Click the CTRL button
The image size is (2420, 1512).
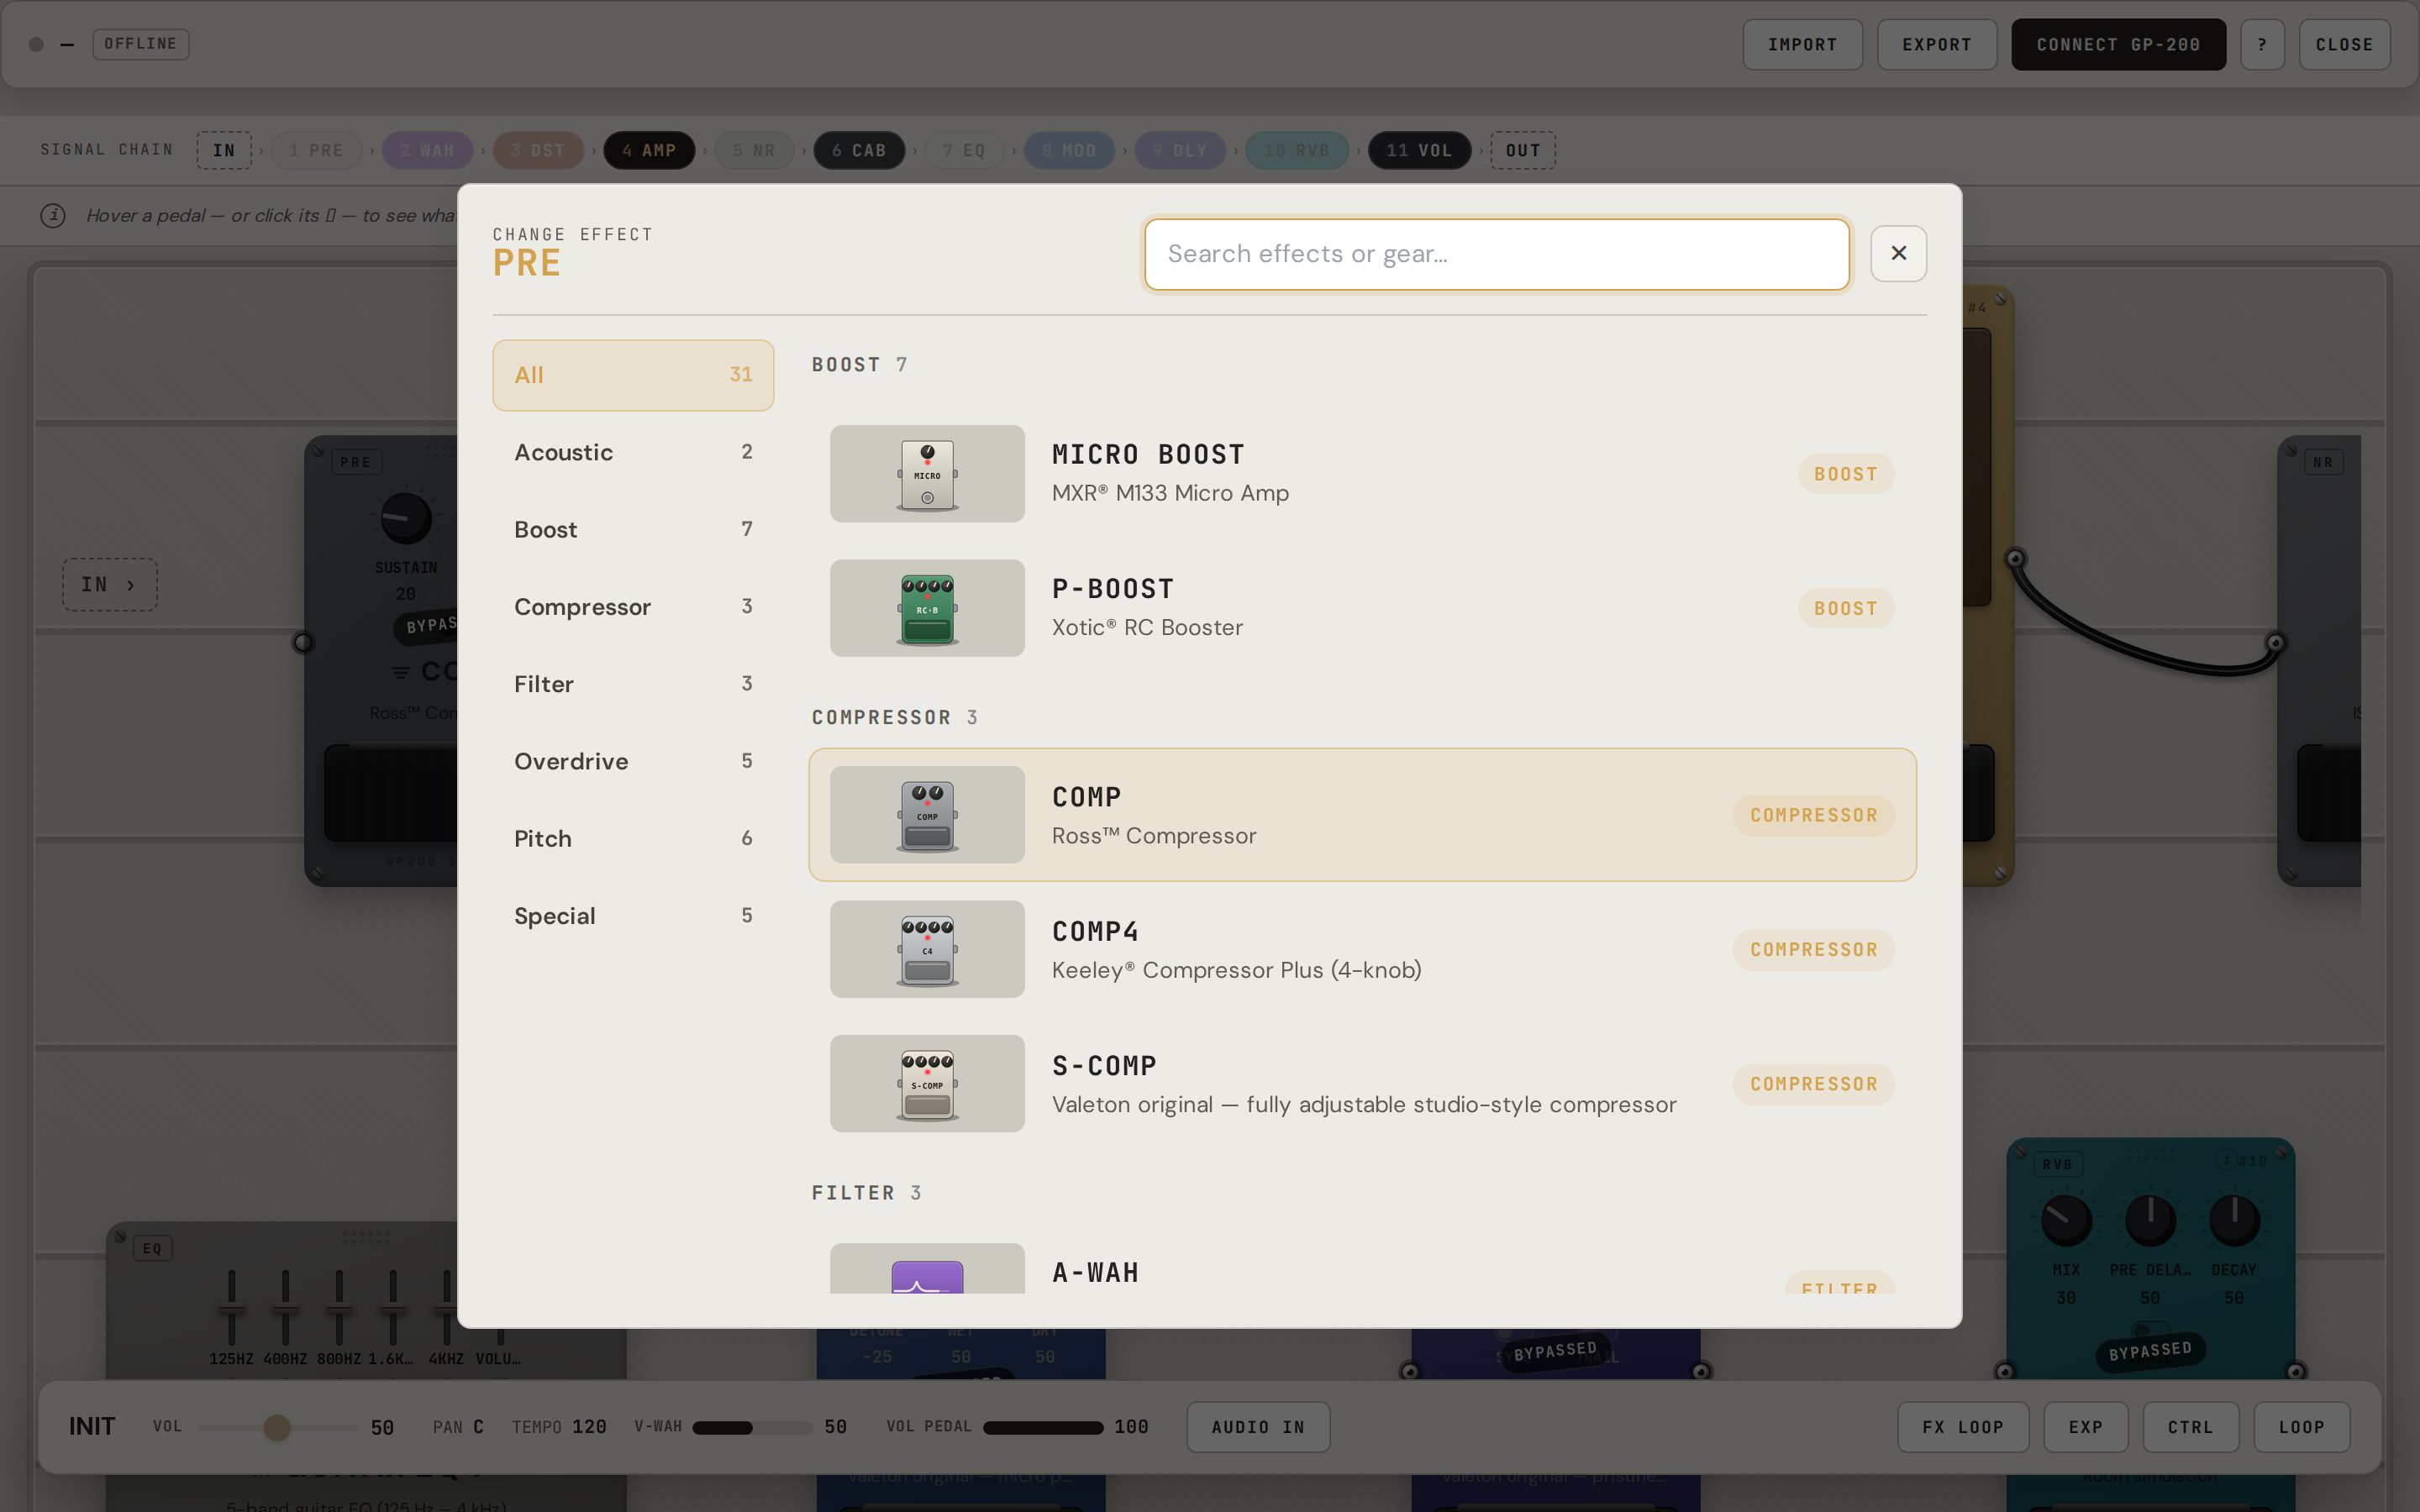pos(2191,1427)
